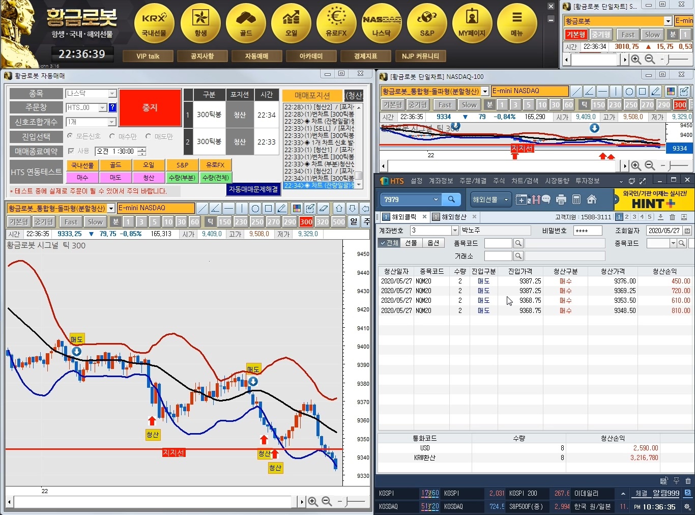Toggle the 선물 filter in HTS panel

click(411, 243)
